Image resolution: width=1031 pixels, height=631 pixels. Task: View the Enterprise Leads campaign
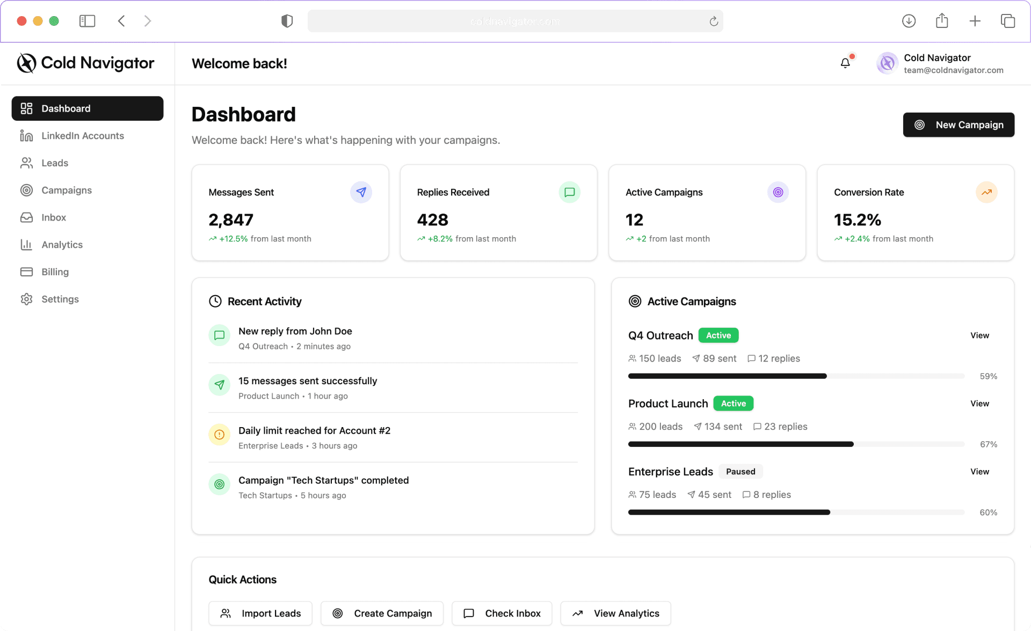pyautogui.click(x=979, y=472)
